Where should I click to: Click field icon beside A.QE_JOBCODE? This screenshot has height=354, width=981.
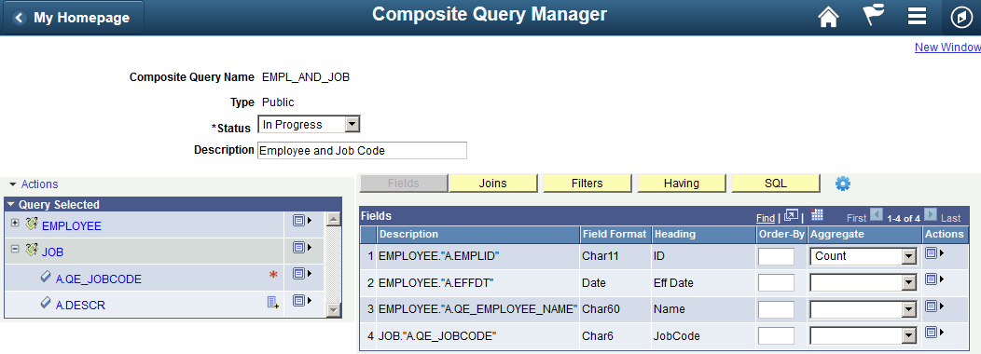pyautogui.click(x=45, y=277)
